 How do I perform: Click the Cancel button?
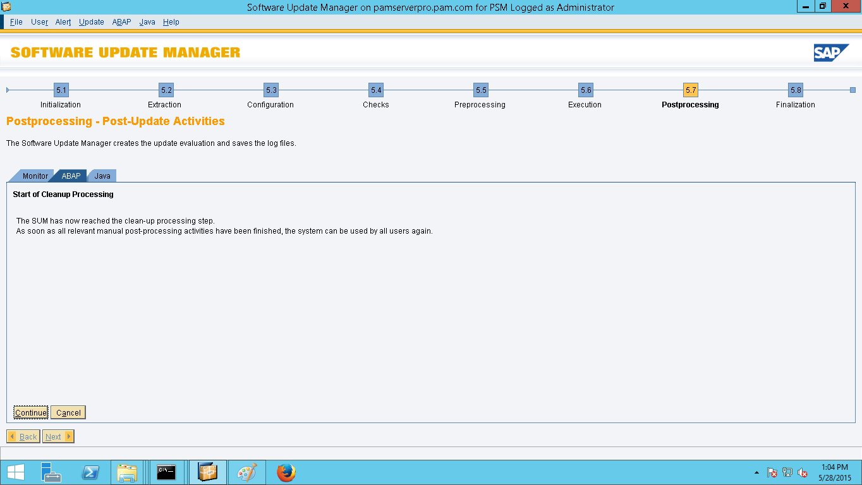pos(68,412)
